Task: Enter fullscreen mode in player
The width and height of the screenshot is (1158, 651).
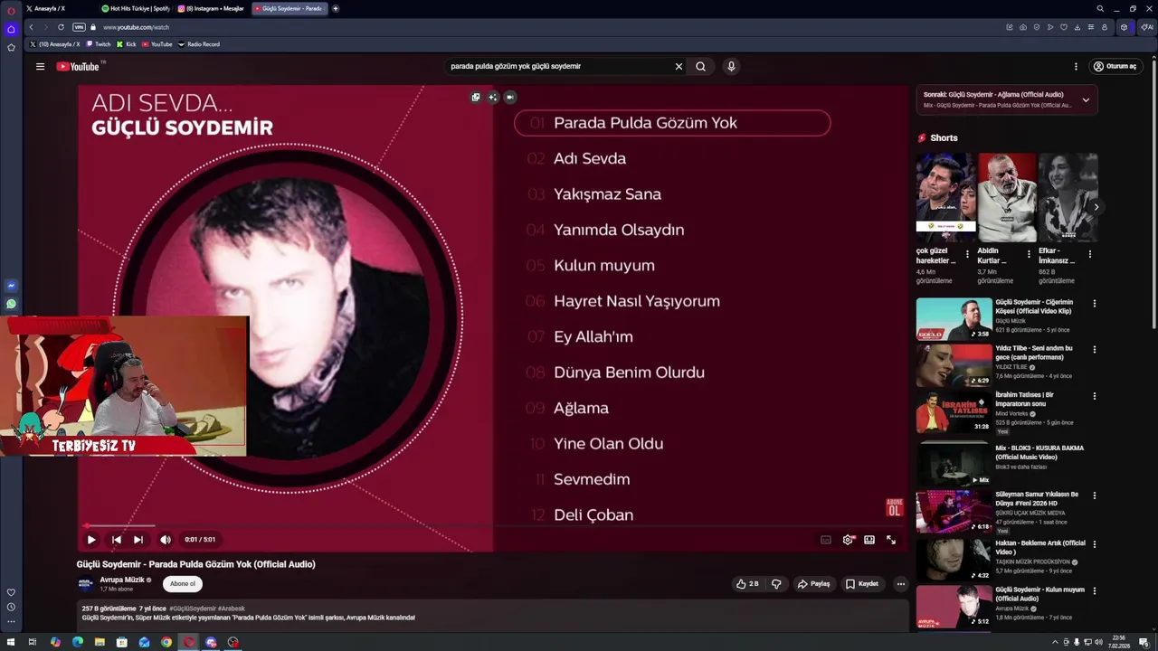Action: point(891,540)
